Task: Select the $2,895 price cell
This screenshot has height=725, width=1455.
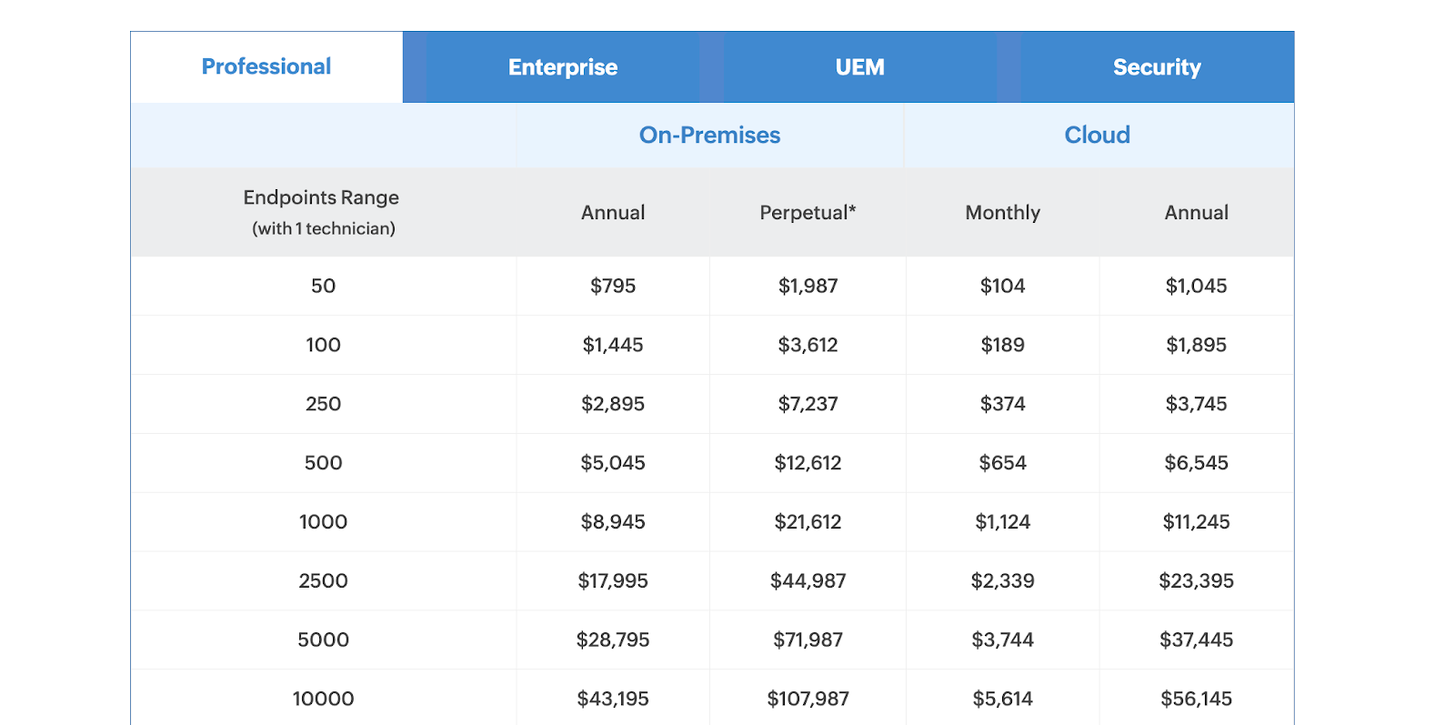Action: tap(613, 404)
